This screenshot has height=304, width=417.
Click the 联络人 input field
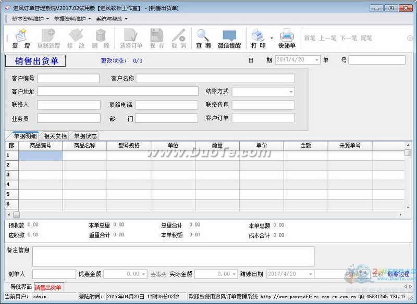[x=69, y=105]
